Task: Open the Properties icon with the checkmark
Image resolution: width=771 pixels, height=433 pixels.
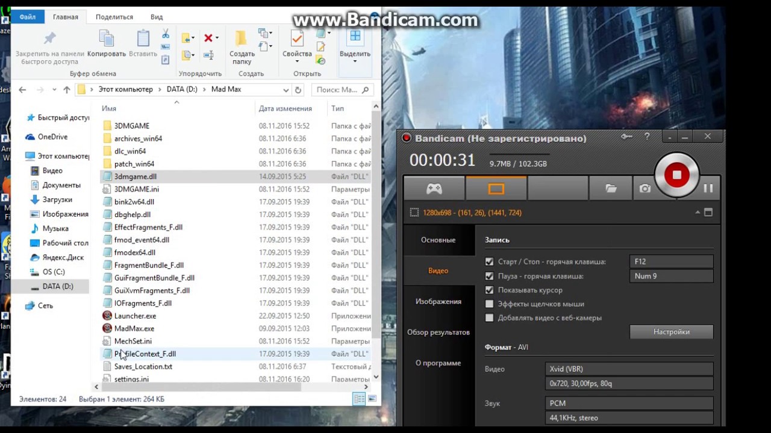Action: [x=297, y=38]
